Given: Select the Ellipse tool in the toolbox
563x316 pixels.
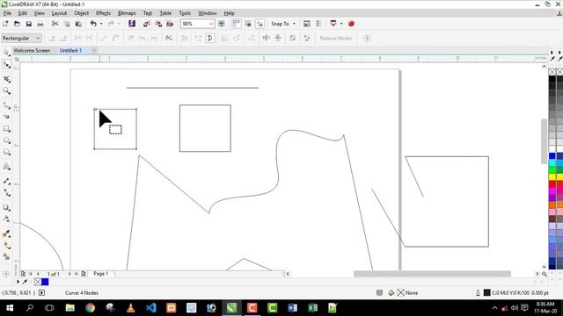Looking at the screenshot, I should tap(6, 140).
